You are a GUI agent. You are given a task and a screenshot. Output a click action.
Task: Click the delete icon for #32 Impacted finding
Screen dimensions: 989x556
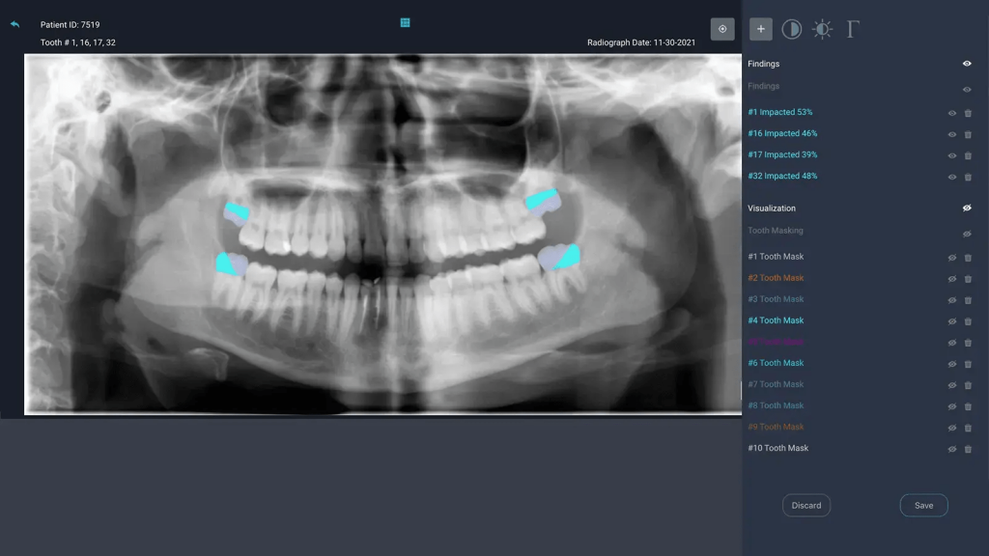(x=968, y=177)
